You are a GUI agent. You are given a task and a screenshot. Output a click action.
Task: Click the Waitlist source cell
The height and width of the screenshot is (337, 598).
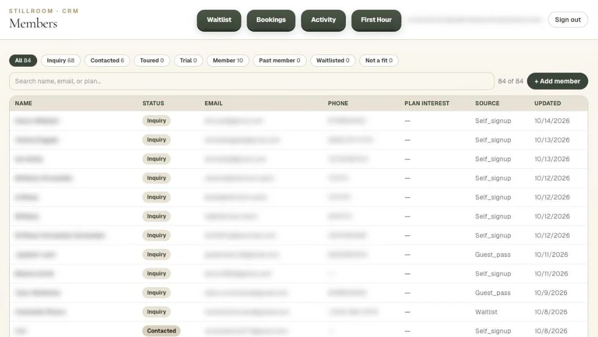pyautogui.click(x=486, y=312)
